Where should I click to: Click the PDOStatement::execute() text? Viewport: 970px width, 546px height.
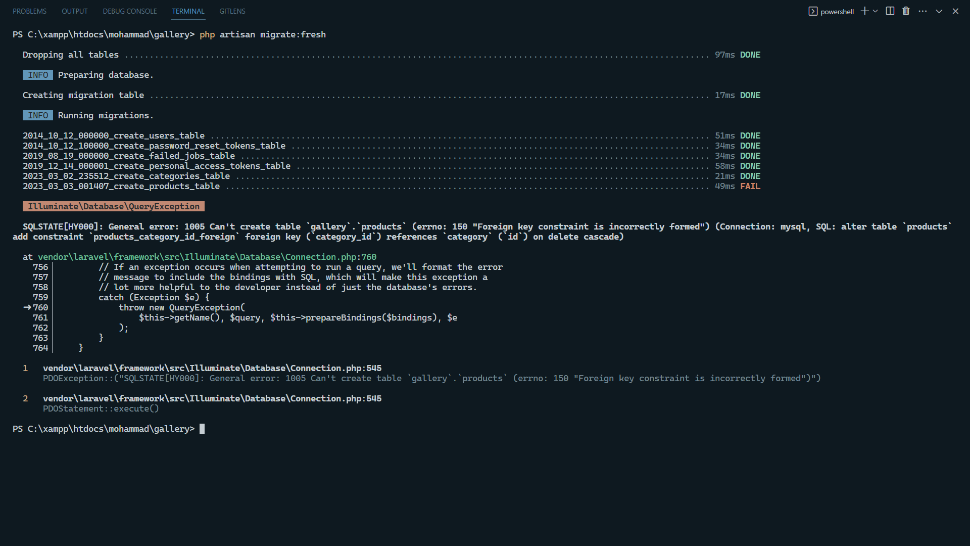click(x=101, y=408)
